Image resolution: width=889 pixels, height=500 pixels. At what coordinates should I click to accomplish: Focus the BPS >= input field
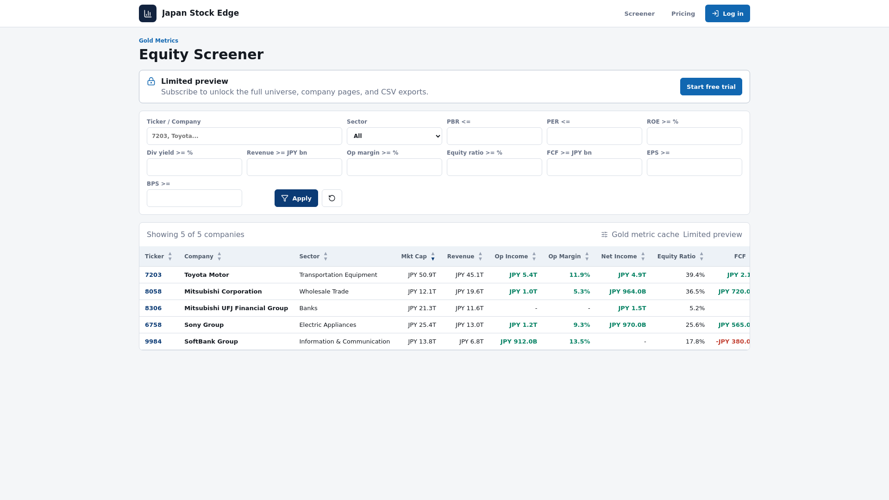click(194, 198)
